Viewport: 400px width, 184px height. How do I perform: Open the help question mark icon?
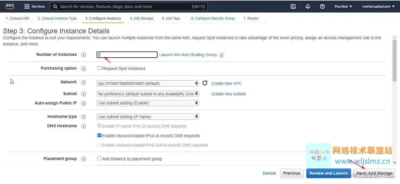[x=322, y=6]
